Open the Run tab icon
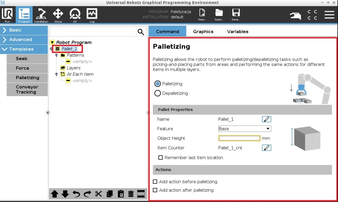338x202 pixels. tap(7, 15)
